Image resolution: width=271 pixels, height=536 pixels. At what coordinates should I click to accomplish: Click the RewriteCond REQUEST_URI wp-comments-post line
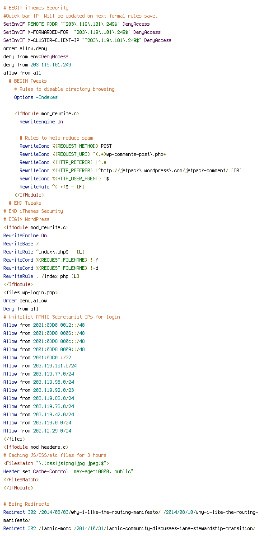coord(93,155)
